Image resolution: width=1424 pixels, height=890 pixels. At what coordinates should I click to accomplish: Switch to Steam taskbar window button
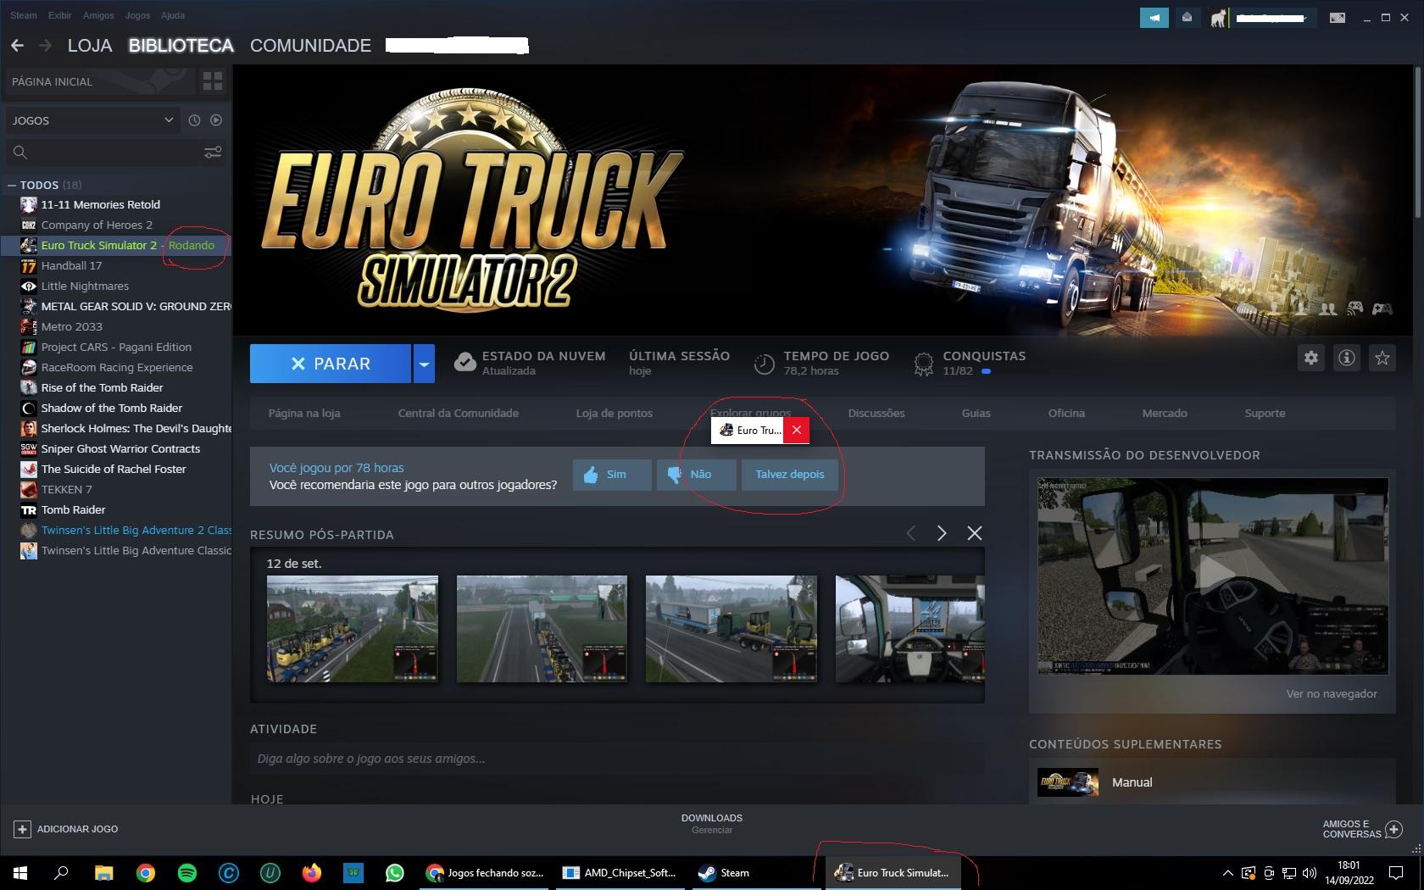[755, 872]
